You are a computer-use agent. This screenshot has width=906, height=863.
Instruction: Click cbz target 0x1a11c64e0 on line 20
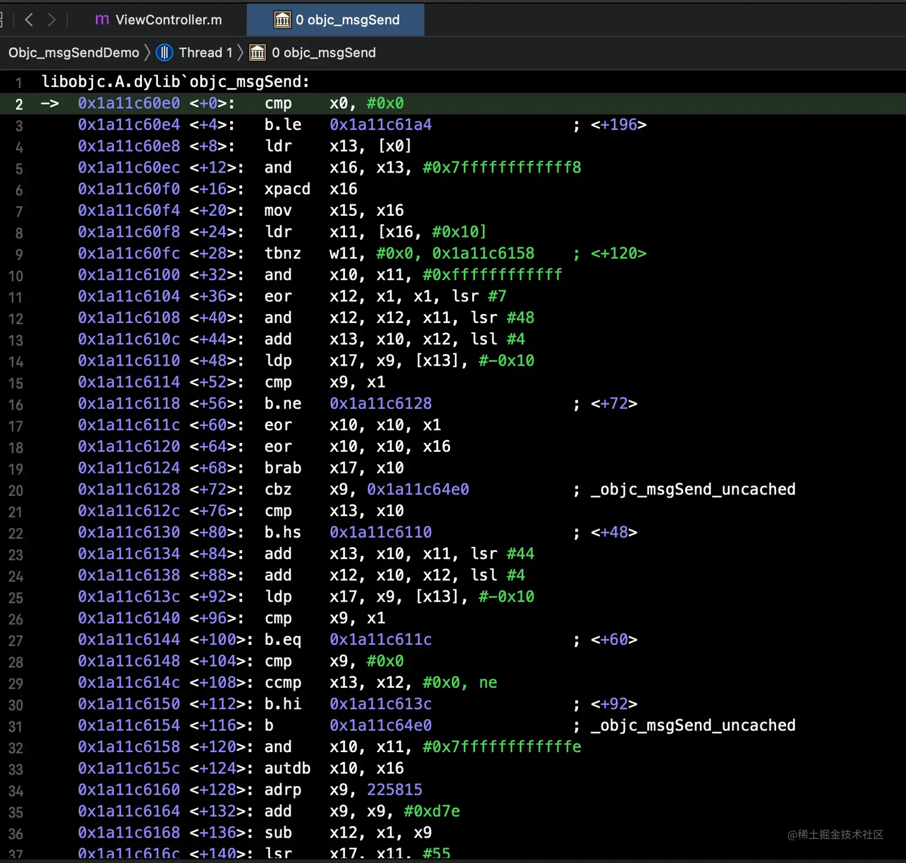[x=418, y=490]
